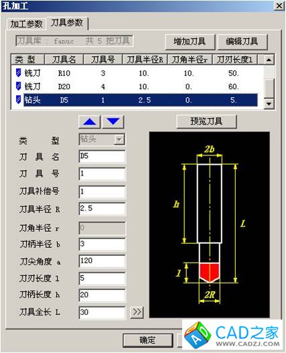
Task: Switch to the 加工参数 tab
Action: pos(26,24)
